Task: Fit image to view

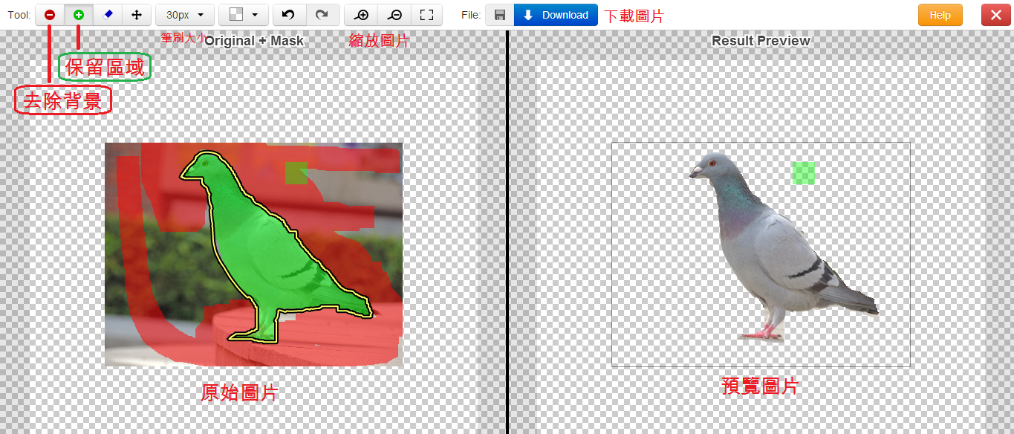Action: coord(426,15)
